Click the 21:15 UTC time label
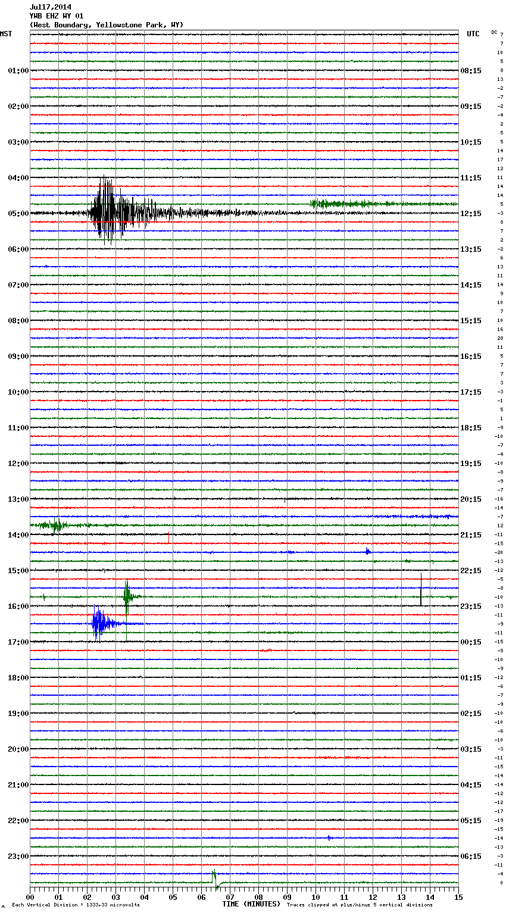 (471, 535)
